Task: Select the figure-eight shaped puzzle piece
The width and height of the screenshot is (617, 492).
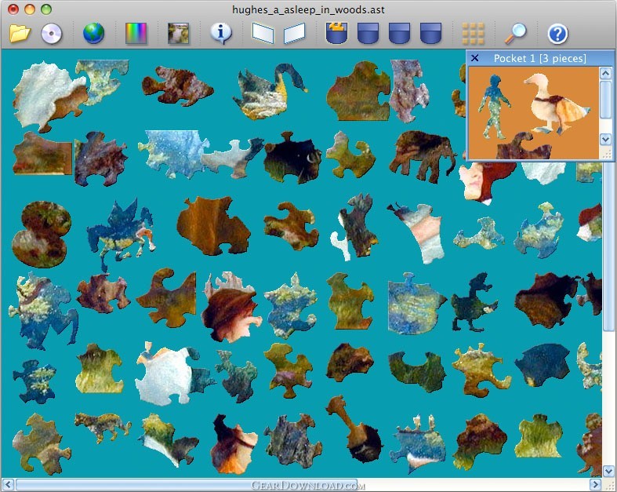Action: pyautogui.click(x=42, y=235)
